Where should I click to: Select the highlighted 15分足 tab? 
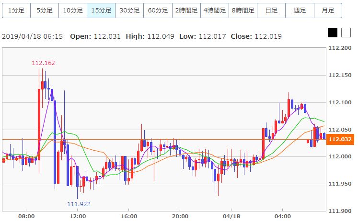(101, 11)
